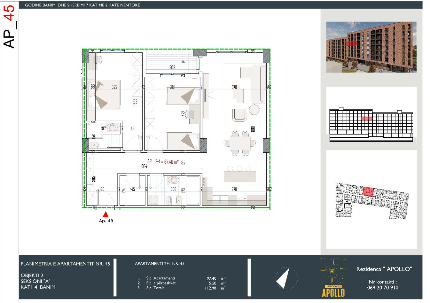Click the AP._2+1 = 97.40 m² area label
The image size is (430, 303).
[x=163, y=161]
